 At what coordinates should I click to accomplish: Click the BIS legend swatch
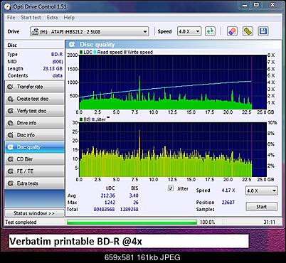coord(81,119)
